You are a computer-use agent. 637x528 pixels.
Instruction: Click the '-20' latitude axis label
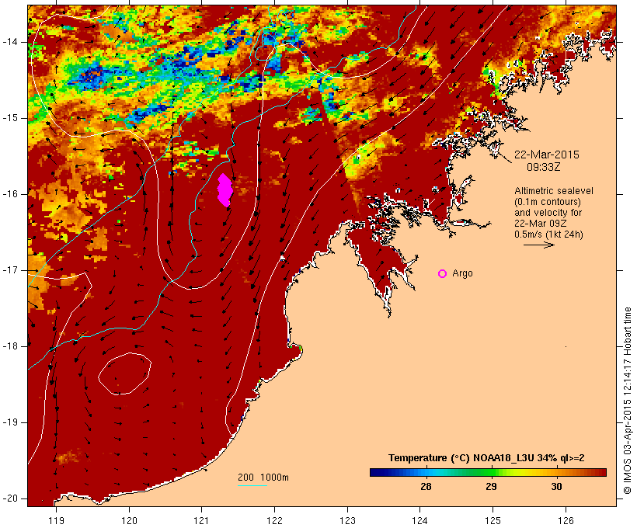tap(10, 498)
